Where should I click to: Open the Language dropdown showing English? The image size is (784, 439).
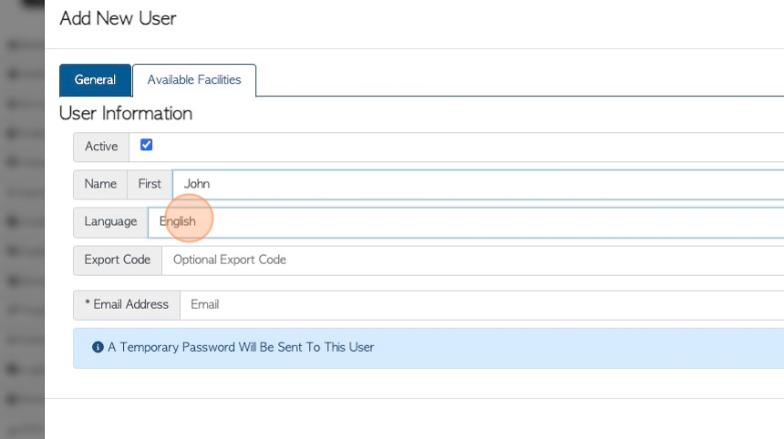coord(466,222)
